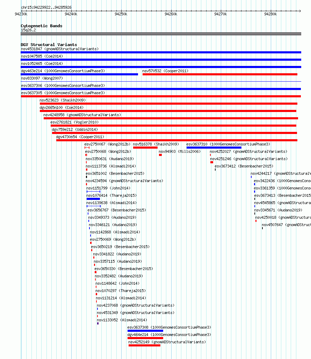The height and width of the screenshot is (359, 311).
Task: Open esv2750068 (Wong2012b) entry
Action: [x=108, y=151]
